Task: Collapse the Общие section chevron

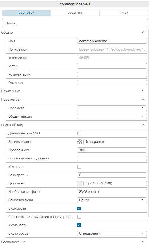Action: click(143, 32)
